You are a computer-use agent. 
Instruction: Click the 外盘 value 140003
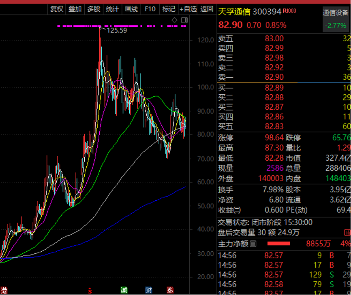(271, 178)
